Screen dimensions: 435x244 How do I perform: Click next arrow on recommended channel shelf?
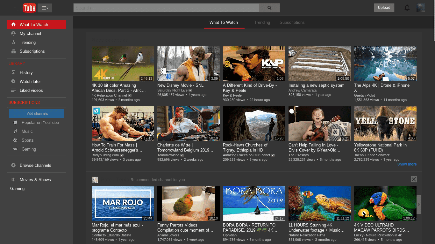point(419,204)
